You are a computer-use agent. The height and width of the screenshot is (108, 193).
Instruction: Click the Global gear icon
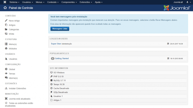pos(6,69)
